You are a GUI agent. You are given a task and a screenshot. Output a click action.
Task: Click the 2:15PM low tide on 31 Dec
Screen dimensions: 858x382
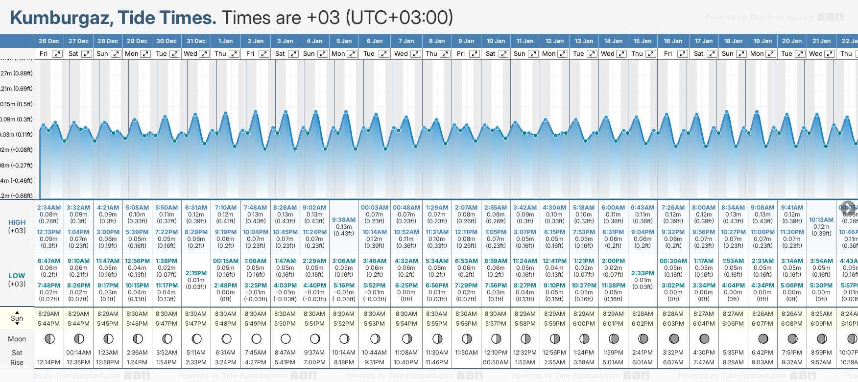click(196, 273)
